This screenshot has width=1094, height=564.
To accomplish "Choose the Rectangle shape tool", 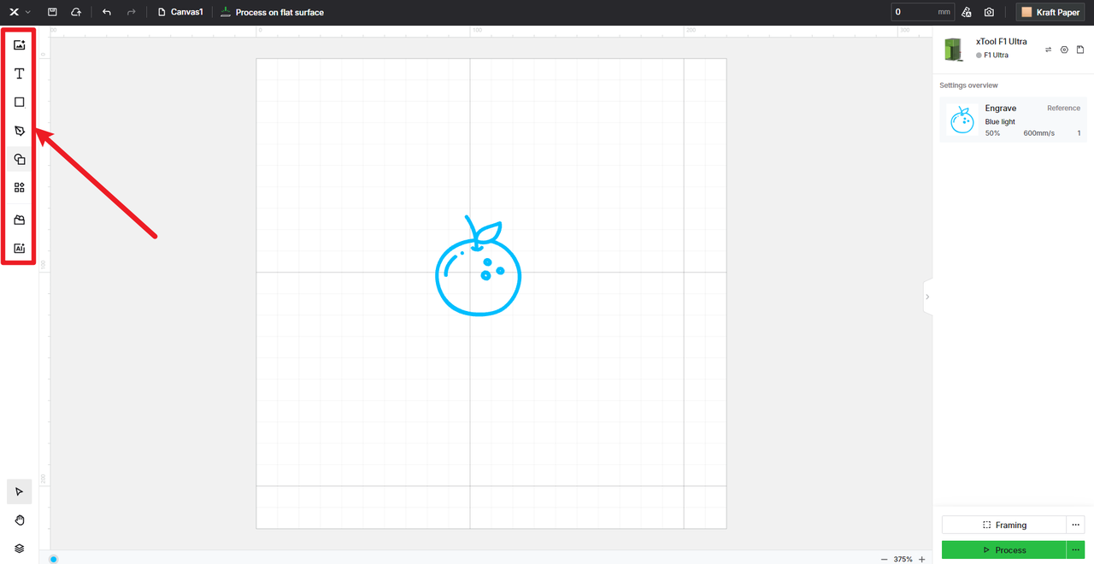I will pos(20,103).
